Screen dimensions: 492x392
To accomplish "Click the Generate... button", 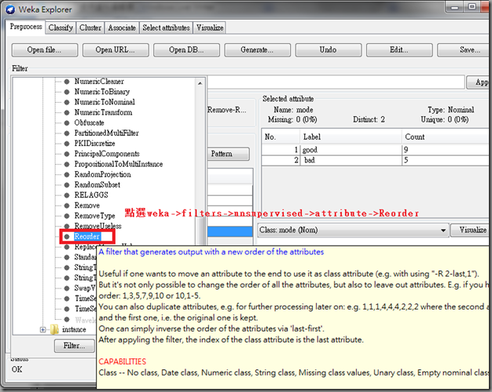I will 257,49.
